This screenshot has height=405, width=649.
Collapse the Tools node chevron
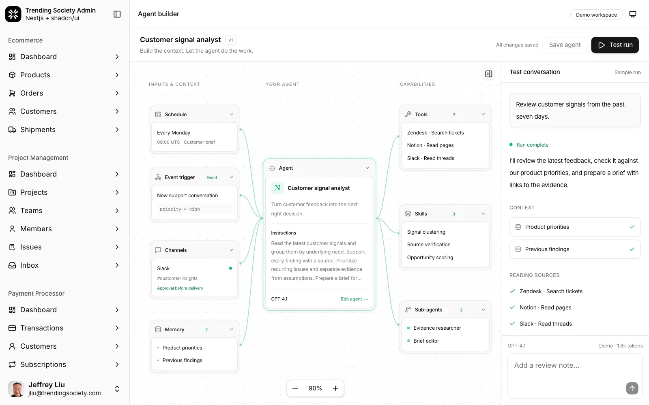pyautogui.click(x=484, y=115)
